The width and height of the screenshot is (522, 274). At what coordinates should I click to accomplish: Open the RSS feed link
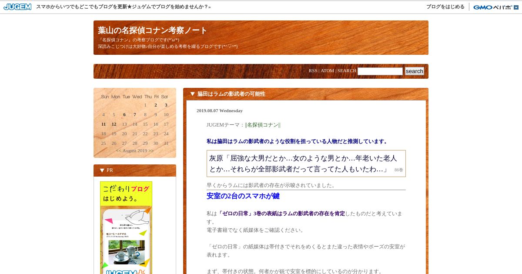coord(313,70)
